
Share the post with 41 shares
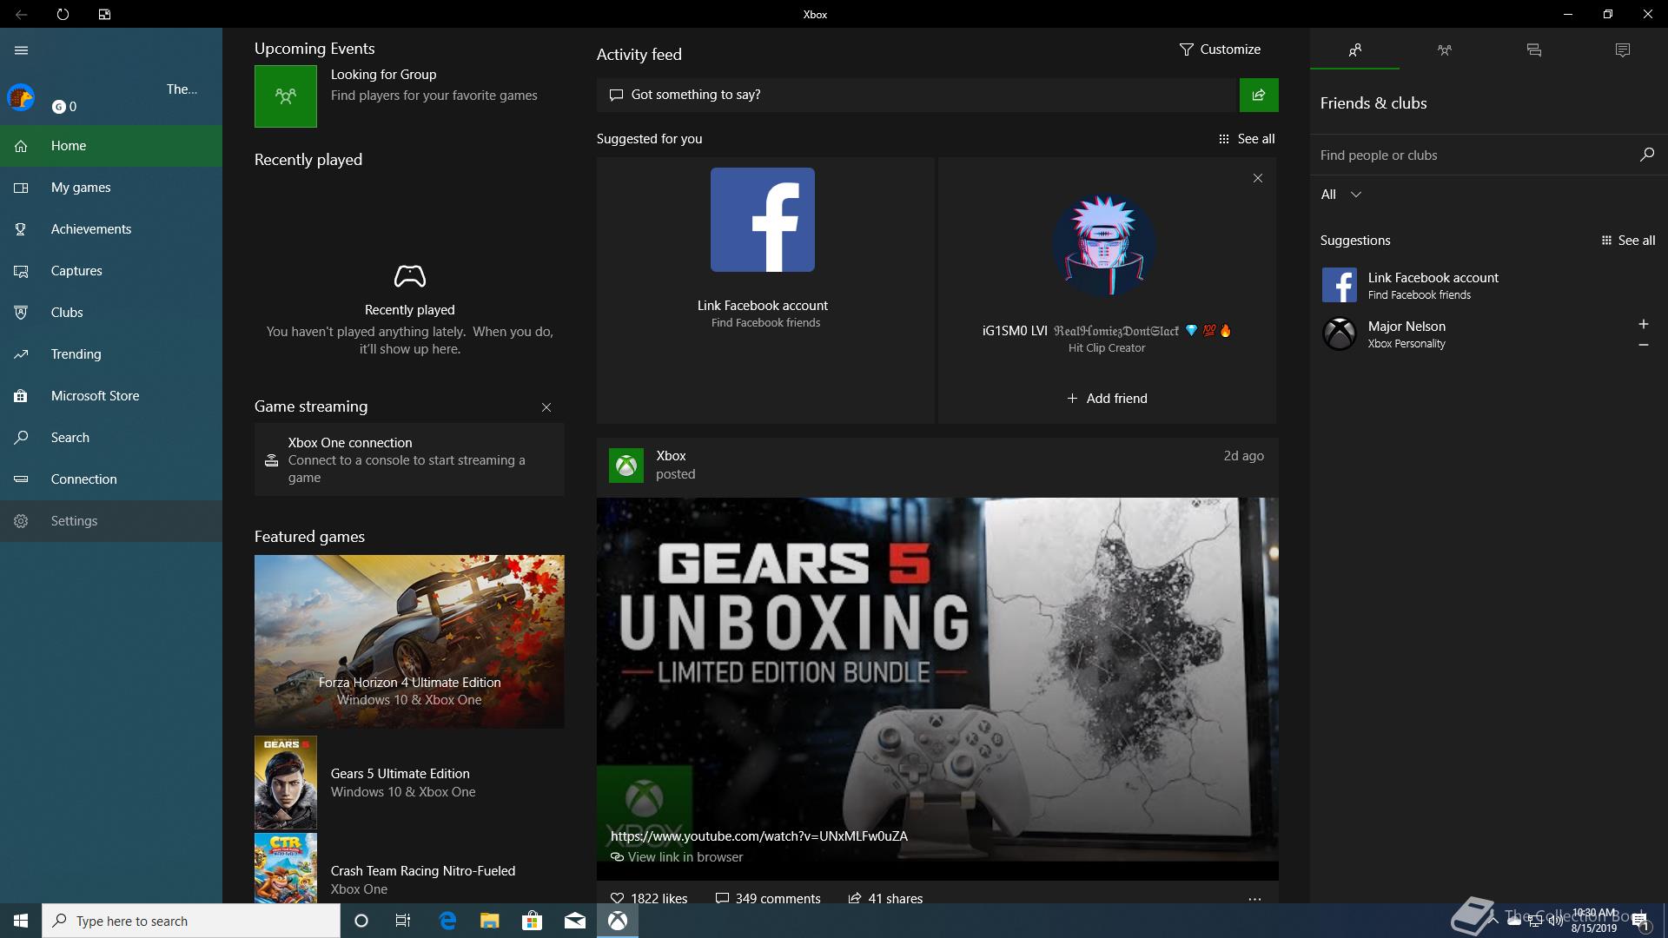[885, 898]
